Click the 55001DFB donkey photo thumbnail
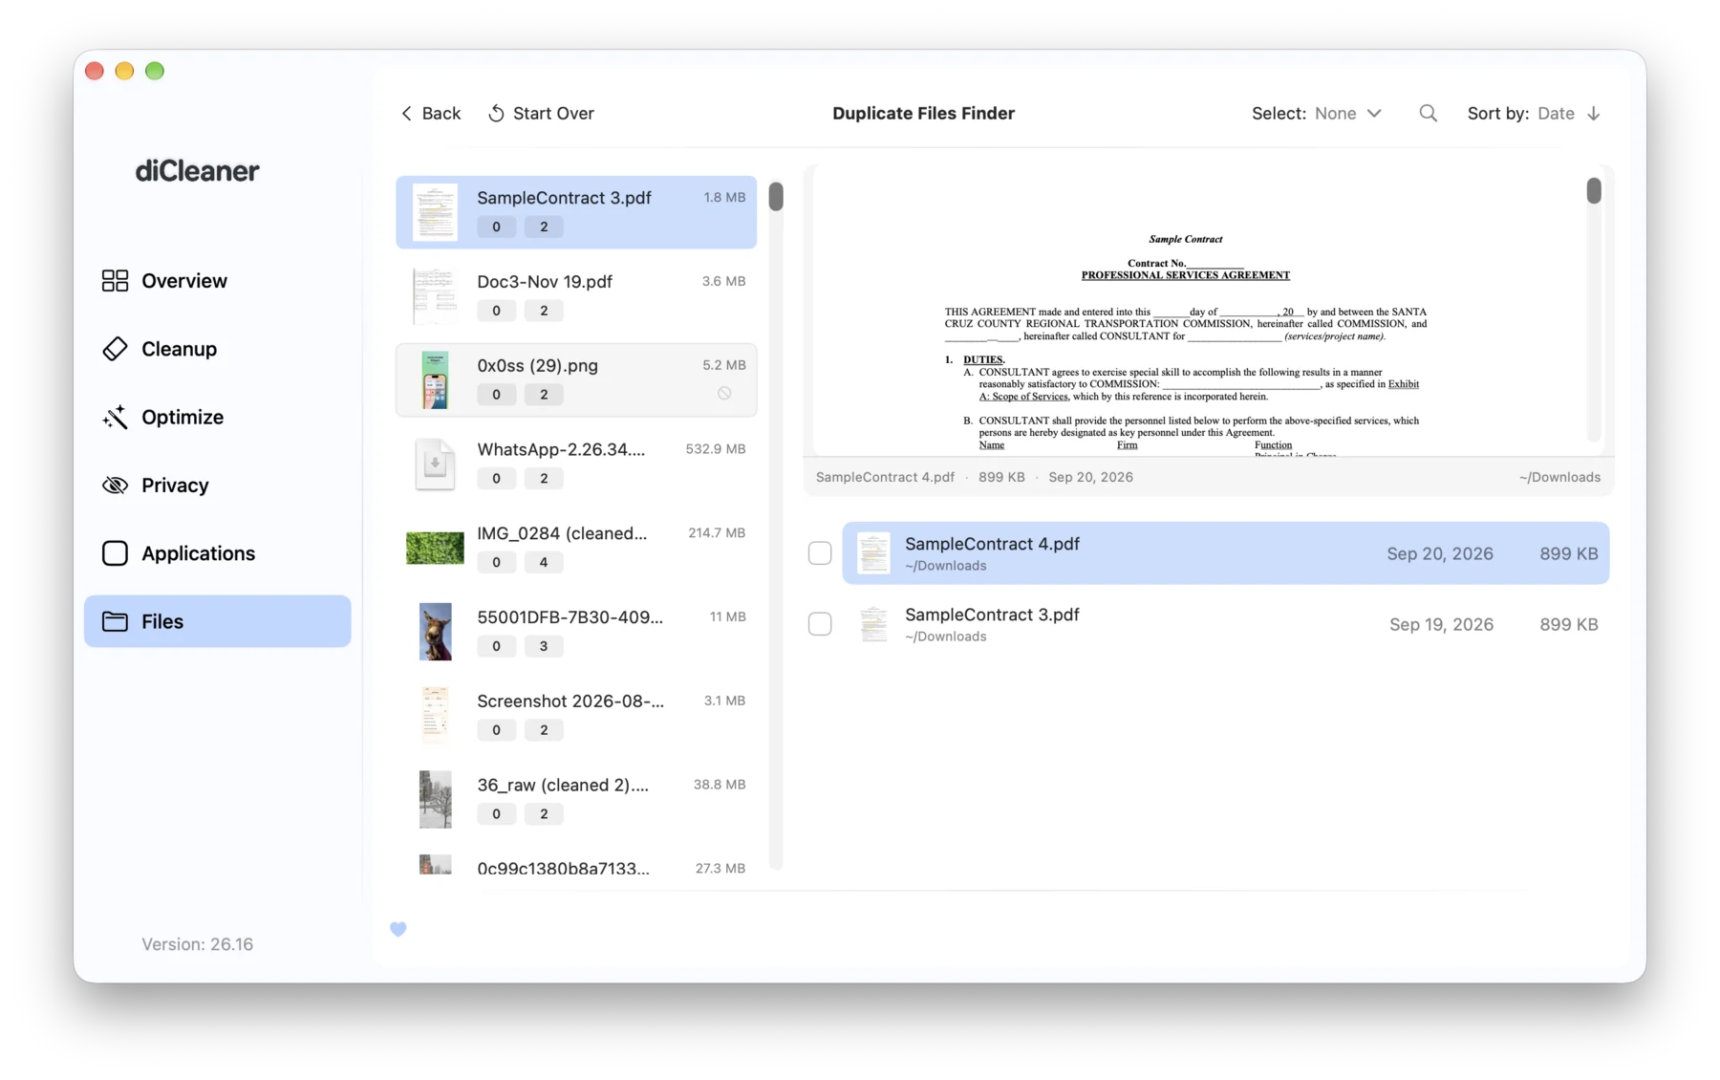 coord(435,632)
